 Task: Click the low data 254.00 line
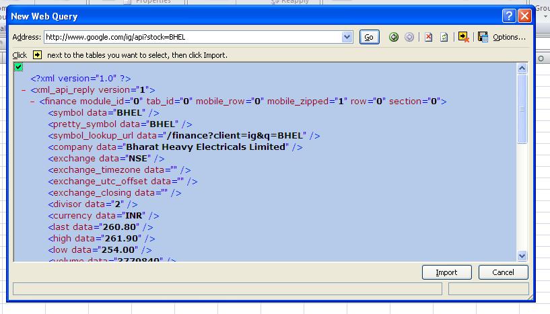pos(100,250)
